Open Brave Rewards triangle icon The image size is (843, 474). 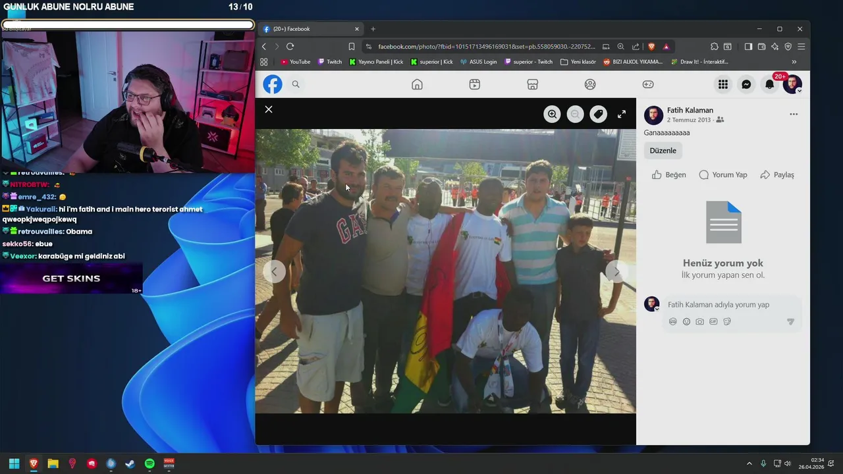(666, 47)
